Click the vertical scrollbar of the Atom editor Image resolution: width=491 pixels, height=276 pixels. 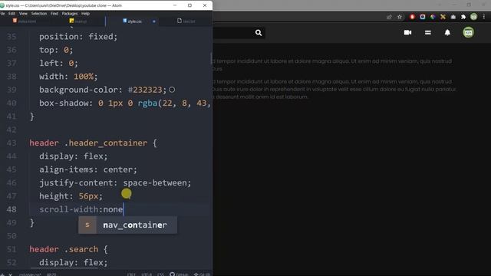pos(212,58)
